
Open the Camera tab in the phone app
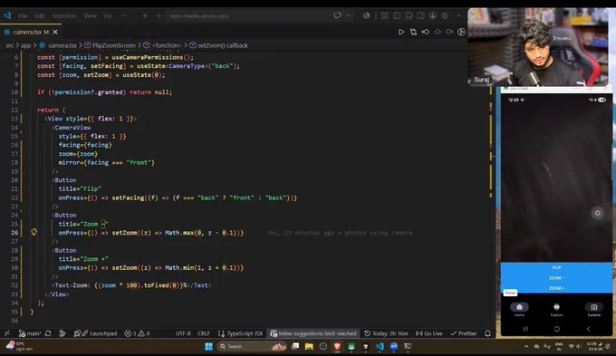(x=593, y=309)
